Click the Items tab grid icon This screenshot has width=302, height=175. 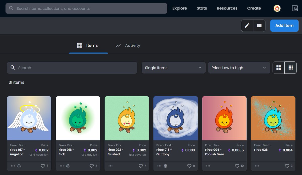[x=80, y=45]
